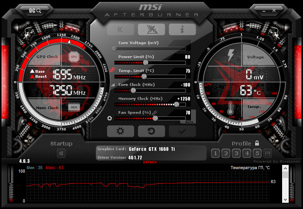The height and width of the screenshot is (209, 303).
Task: Click the Fan Speed value 70
Action: (188, 113)
